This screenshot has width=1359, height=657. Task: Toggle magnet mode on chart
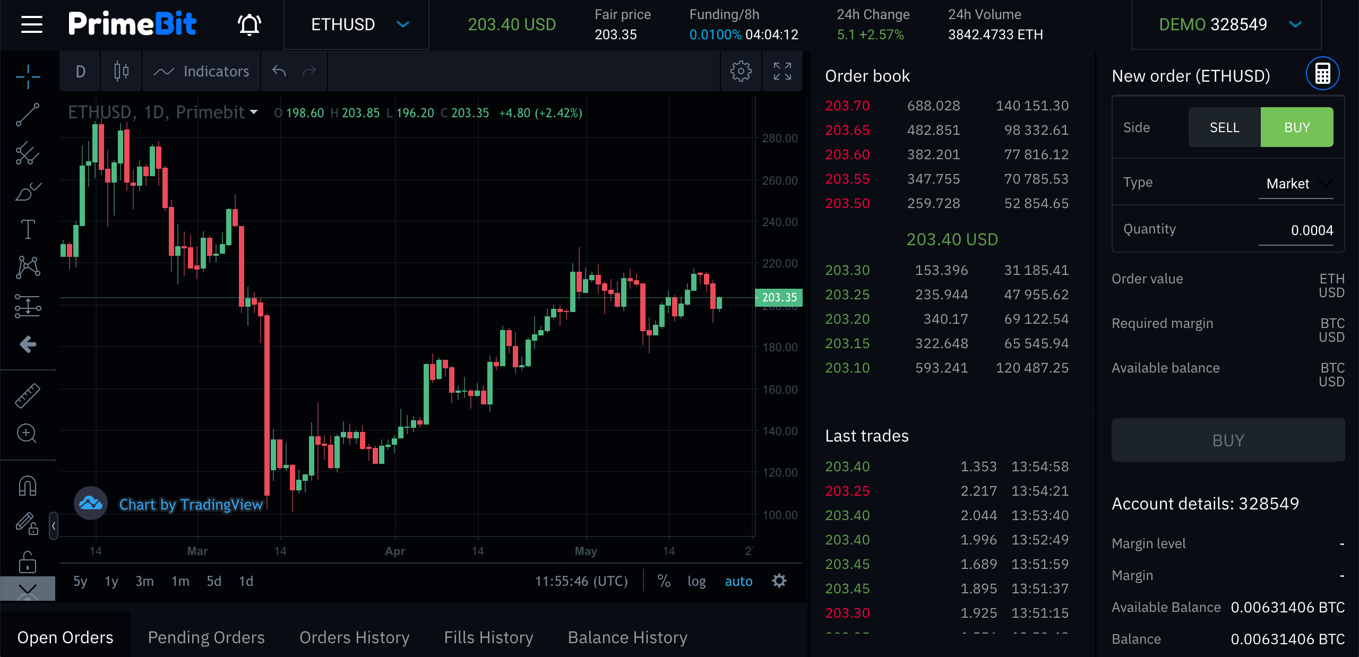[28, 486]
